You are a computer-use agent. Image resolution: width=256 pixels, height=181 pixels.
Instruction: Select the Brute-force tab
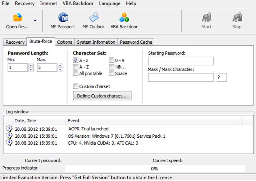[41, 41]
